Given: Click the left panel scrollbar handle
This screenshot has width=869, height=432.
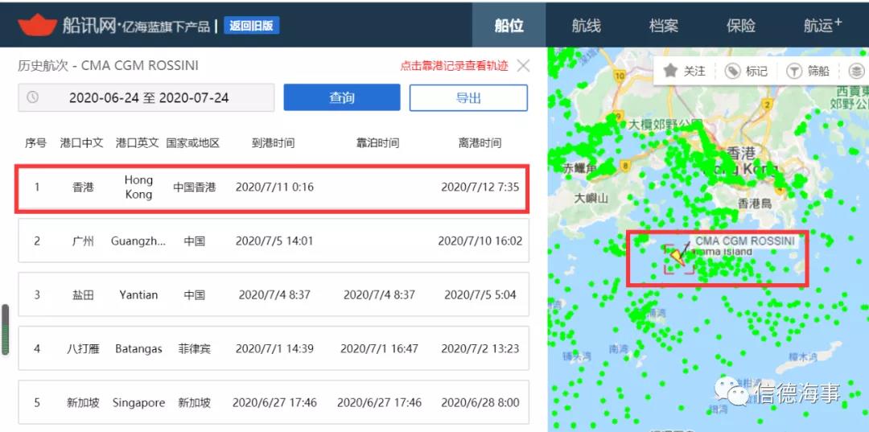Looking at the screenshot, I should click(x=6, y=329).
